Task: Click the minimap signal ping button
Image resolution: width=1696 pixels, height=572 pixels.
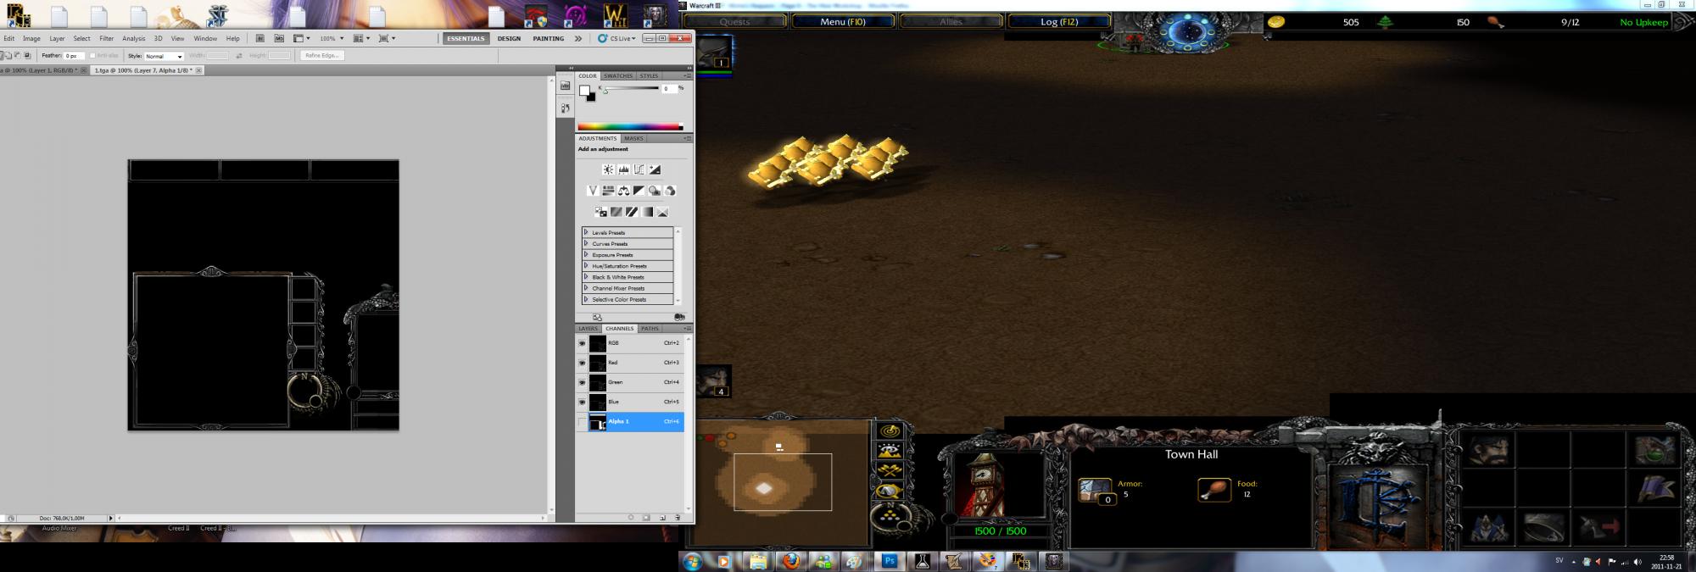Action: tap(889, 431)
